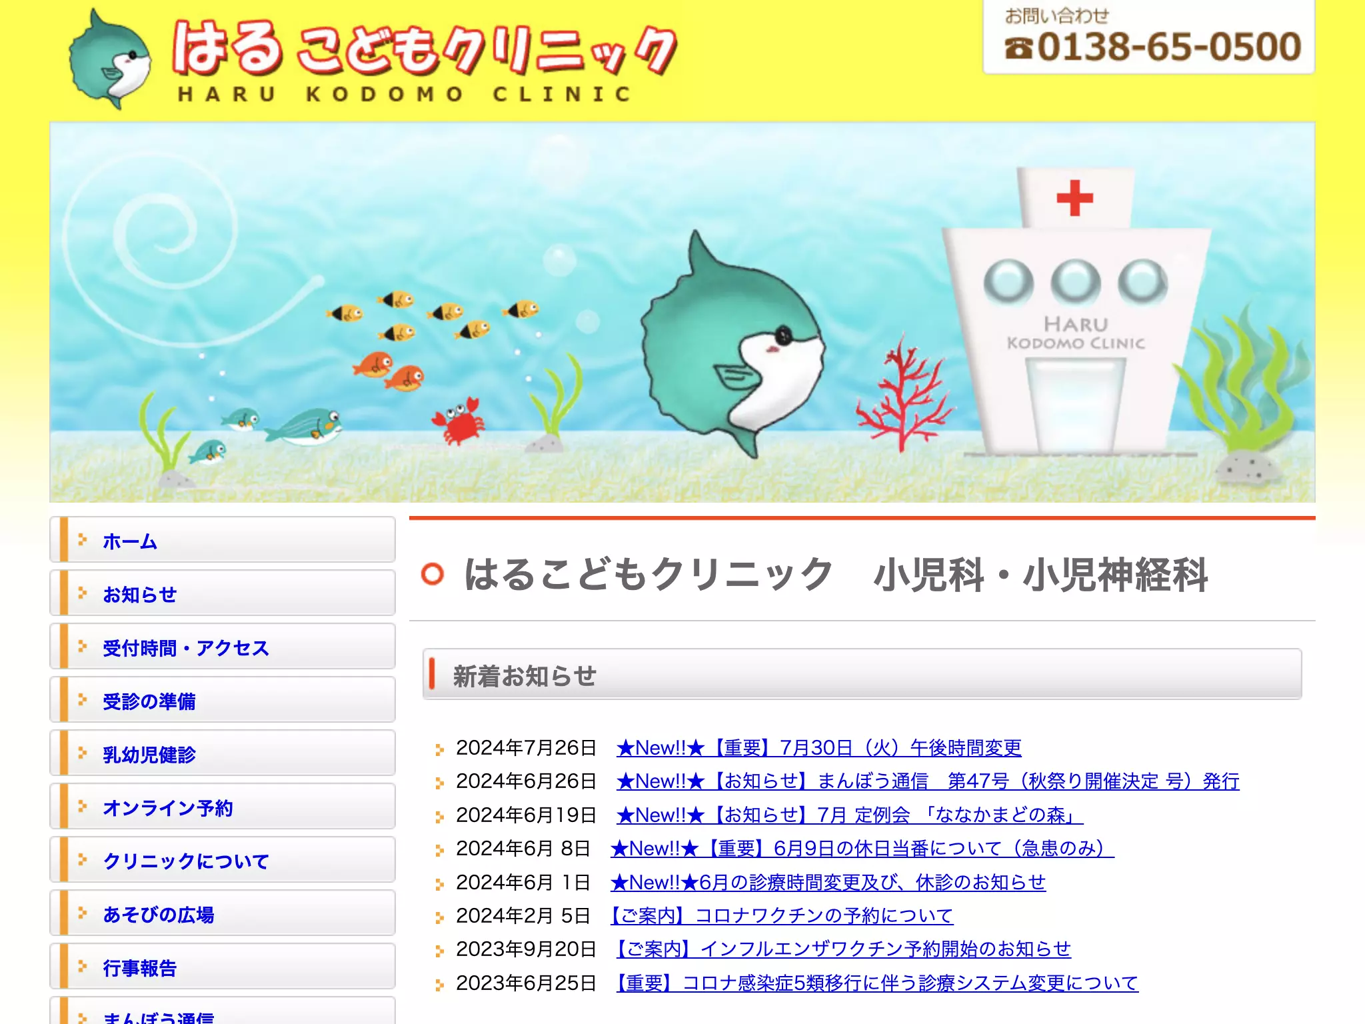Click the date 2024年2月 5日
This screenshot has width=1365, height=1024.
(x=523, y=916)
